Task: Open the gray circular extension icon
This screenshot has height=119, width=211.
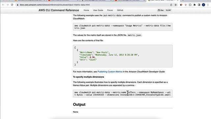Action: [x=190, y=5]
